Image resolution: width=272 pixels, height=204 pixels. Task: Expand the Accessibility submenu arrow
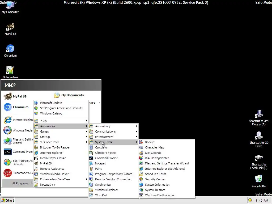pyautogui.click(x=136, y=126)
